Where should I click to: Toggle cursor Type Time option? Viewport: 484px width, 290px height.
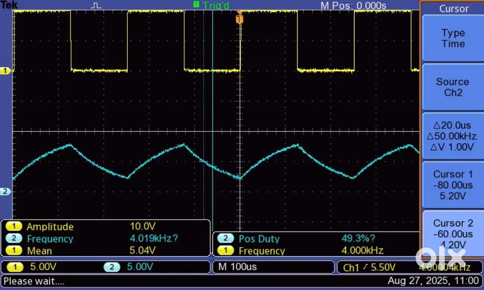[x=453, y=38]
